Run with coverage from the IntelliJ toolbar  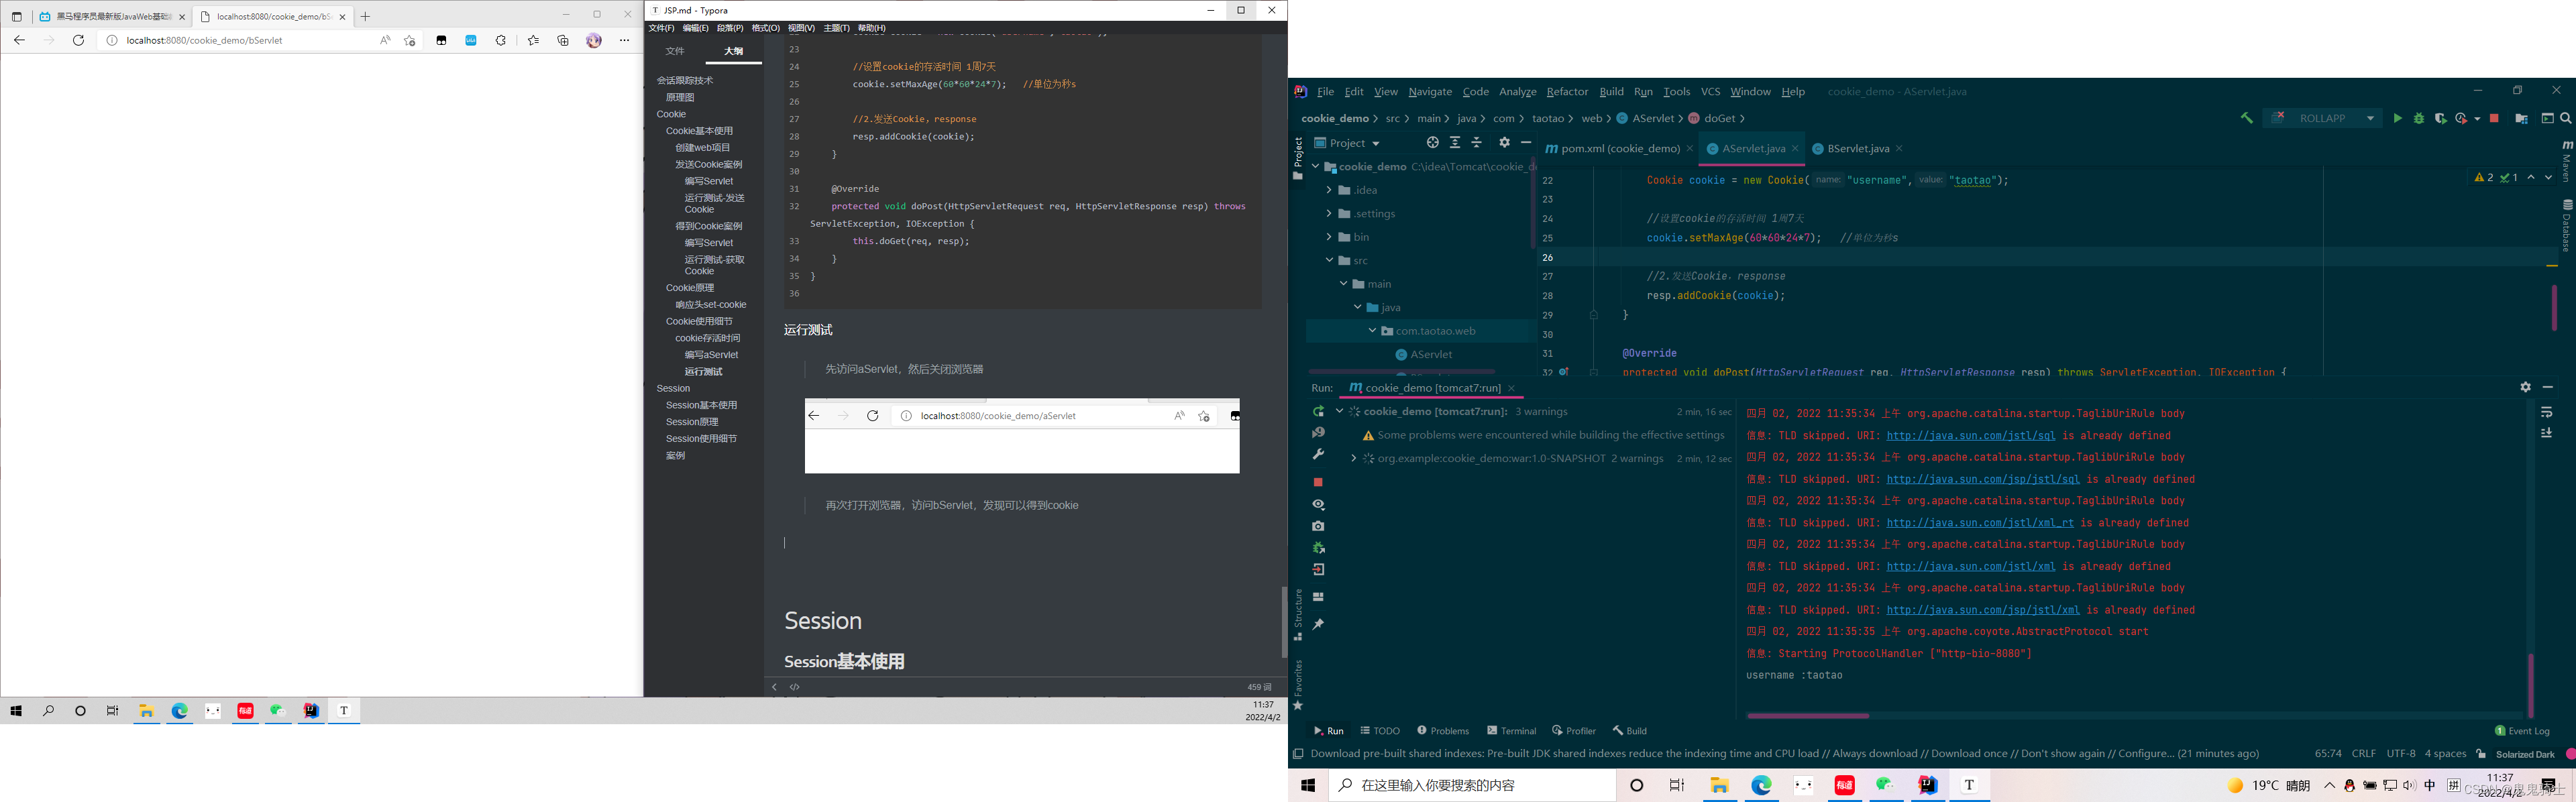tap(2440, 118)
